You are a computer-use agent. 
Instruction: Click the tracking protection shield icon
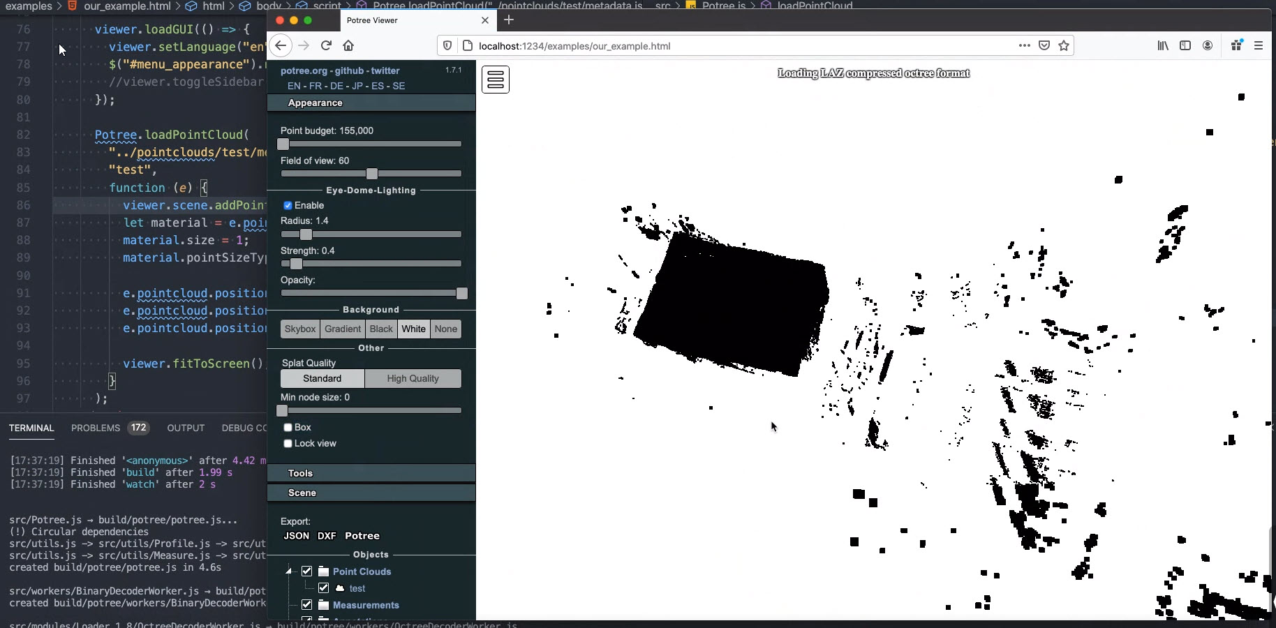coord(447,46)
